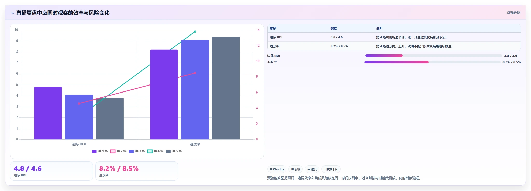The image size is (531, 191).
Task: Click the 8.2% / 8.5% data card
Action: 137,171
